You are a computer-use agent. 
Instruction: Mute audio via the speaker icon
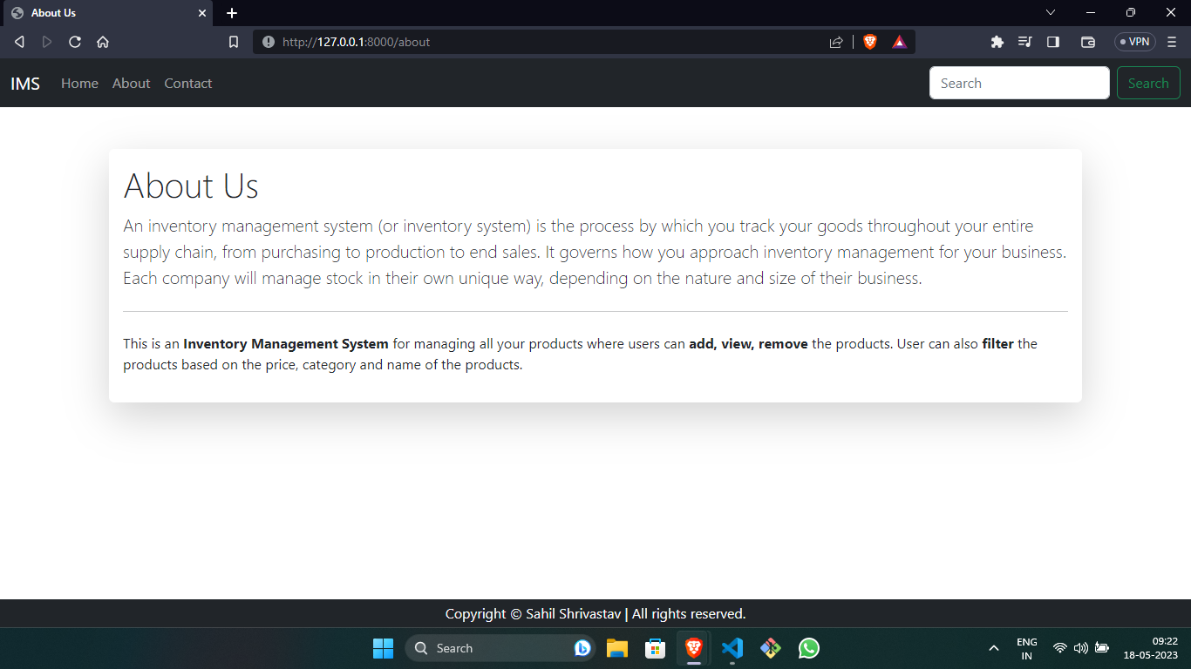pyautogui.click(x=1080, y=648)
